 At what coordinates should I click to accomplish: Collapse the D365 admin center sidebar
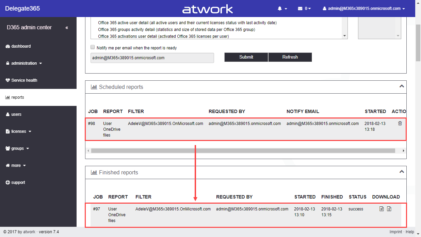[x=67, y=28]
